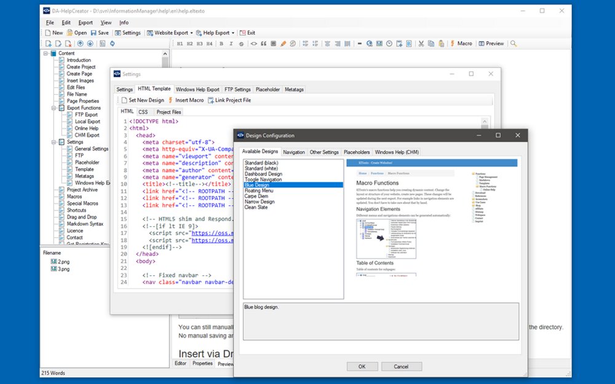This screenshot has height=384, width=615.
Task: Click the Blue Design preview thumbnail
Action: pos(432,217)
